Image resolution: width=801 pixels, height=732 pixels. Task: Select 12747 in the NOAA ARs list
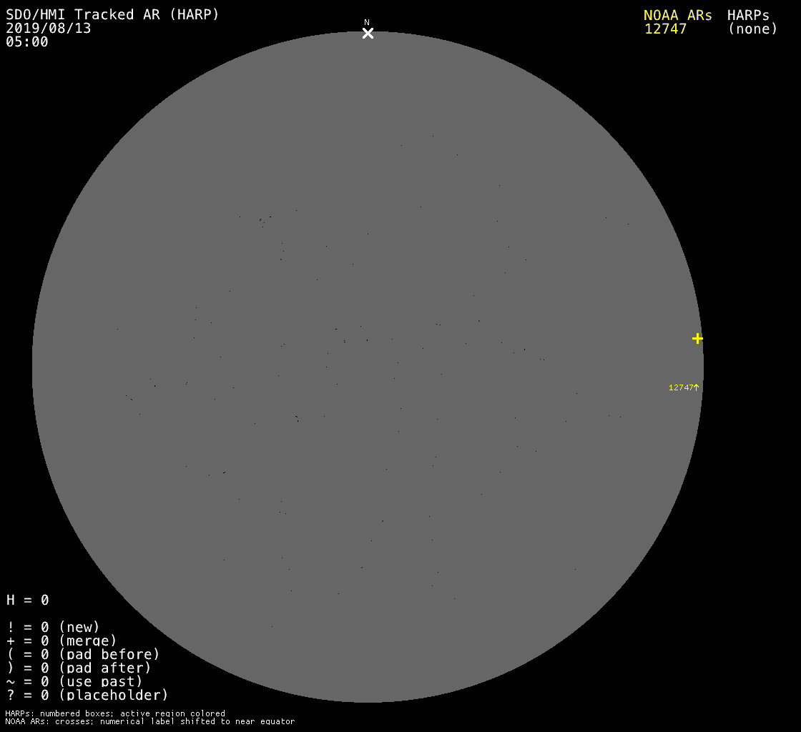[665, 29]
